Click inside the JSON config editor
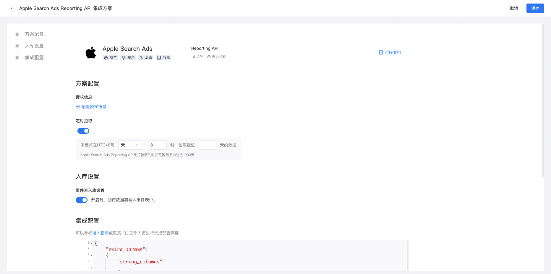551x274 pixels. click(x=242, y=255)
